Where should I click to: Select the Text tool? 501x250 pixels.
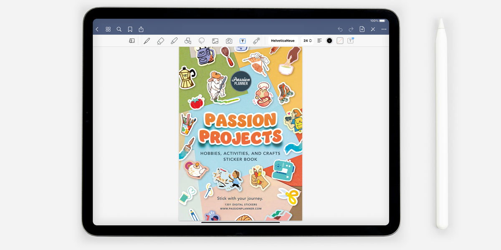(x=242, y=40)
